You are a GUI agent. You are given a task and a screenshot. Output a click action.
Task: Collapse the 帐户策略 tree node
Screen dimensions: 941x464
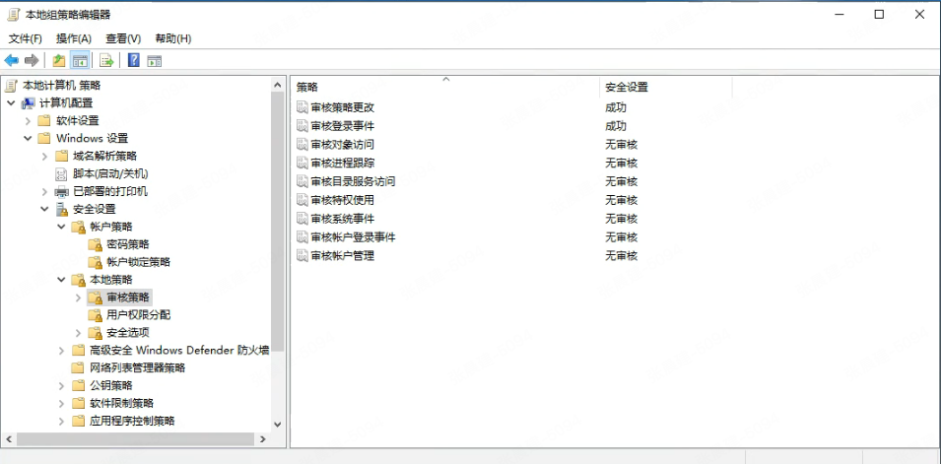click(61, 227)
